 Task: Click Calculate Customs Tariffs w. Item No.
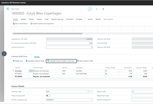(61, 61)
